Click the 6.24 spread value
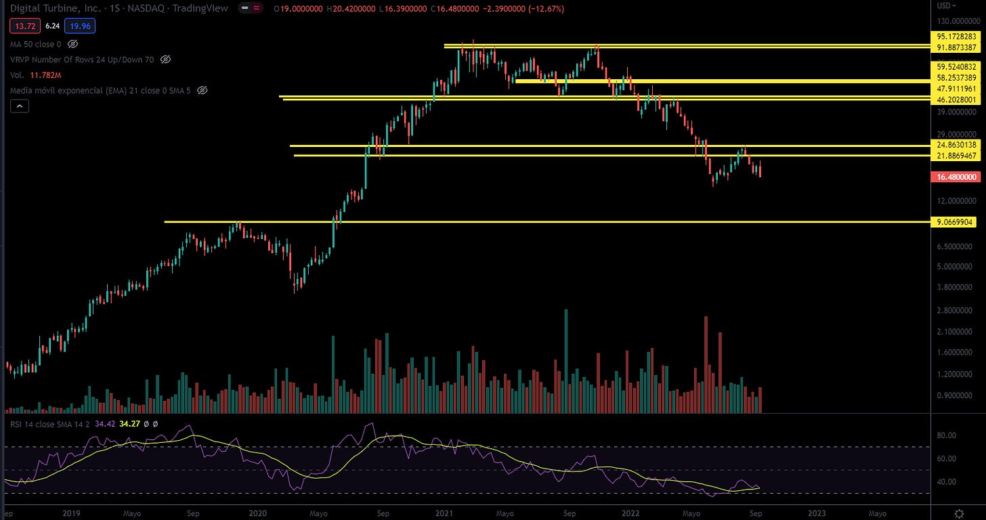Screen dimensions: 986x520 click(51, 26)
